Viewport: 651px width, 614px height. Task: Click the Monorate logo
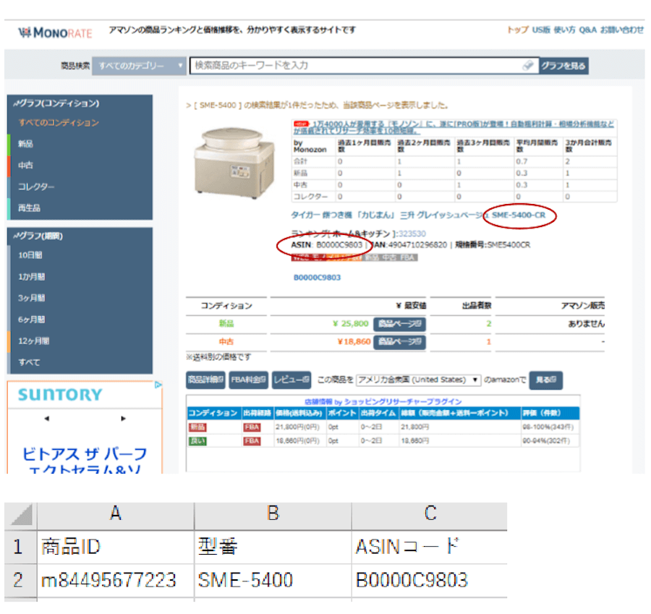click(x=55, y=33)
